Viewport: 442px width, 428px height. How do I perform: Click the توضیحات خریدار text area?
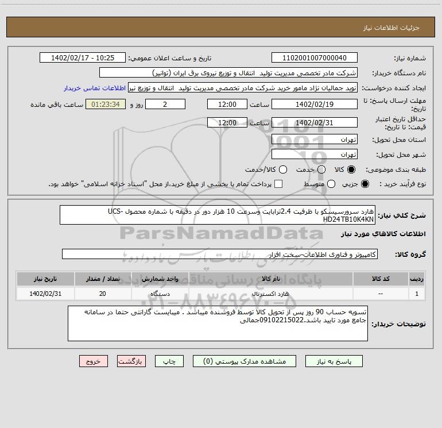(218, 323)
